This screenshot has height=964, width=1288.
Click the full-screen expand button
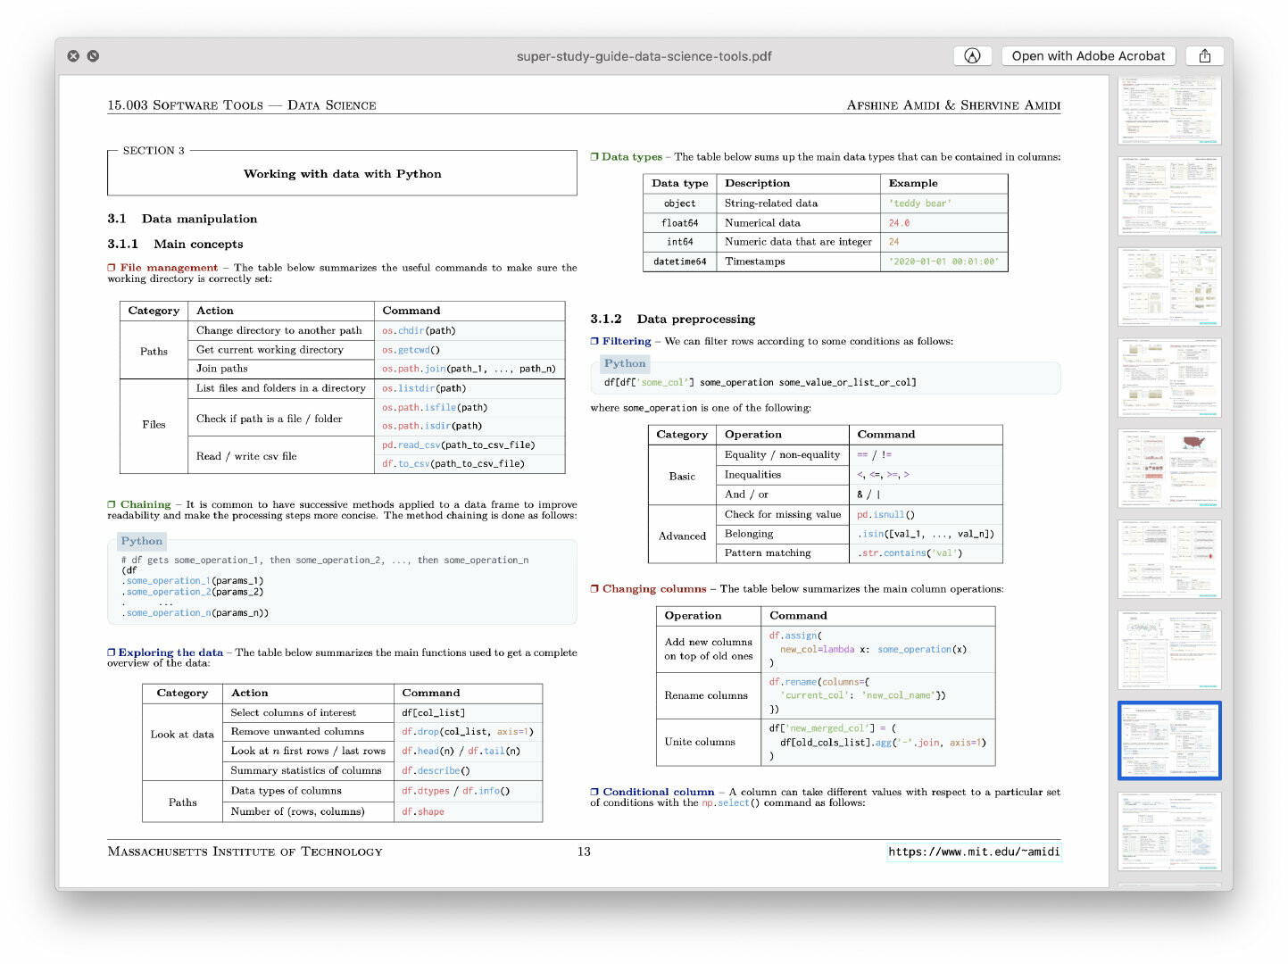[x=93, y=56]
